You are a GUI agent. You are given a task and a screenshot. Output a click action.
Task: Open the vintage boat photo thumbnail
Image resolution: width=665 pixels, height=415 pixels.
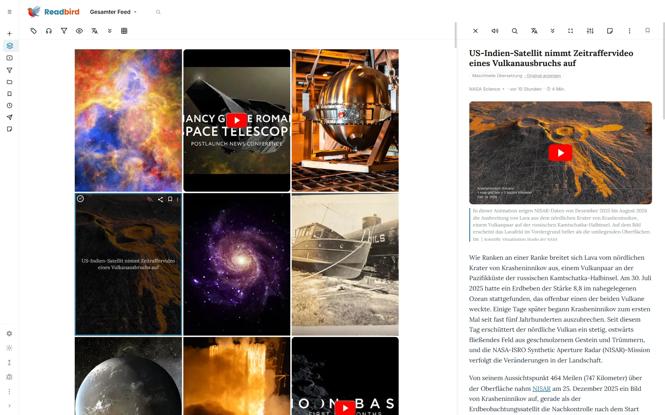(x=345, y=264)
